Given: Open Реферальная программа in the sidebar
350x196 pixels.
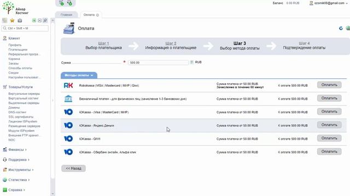Looking at the screenshot, I should tap(25, 54).
